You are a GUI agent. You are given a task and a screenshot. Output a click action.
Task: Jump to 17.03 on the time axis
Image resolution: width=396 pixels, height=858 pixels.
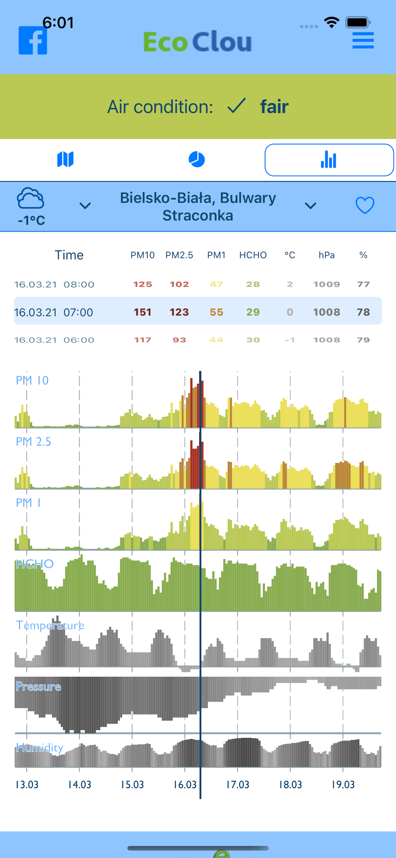(x=238, y=784)
